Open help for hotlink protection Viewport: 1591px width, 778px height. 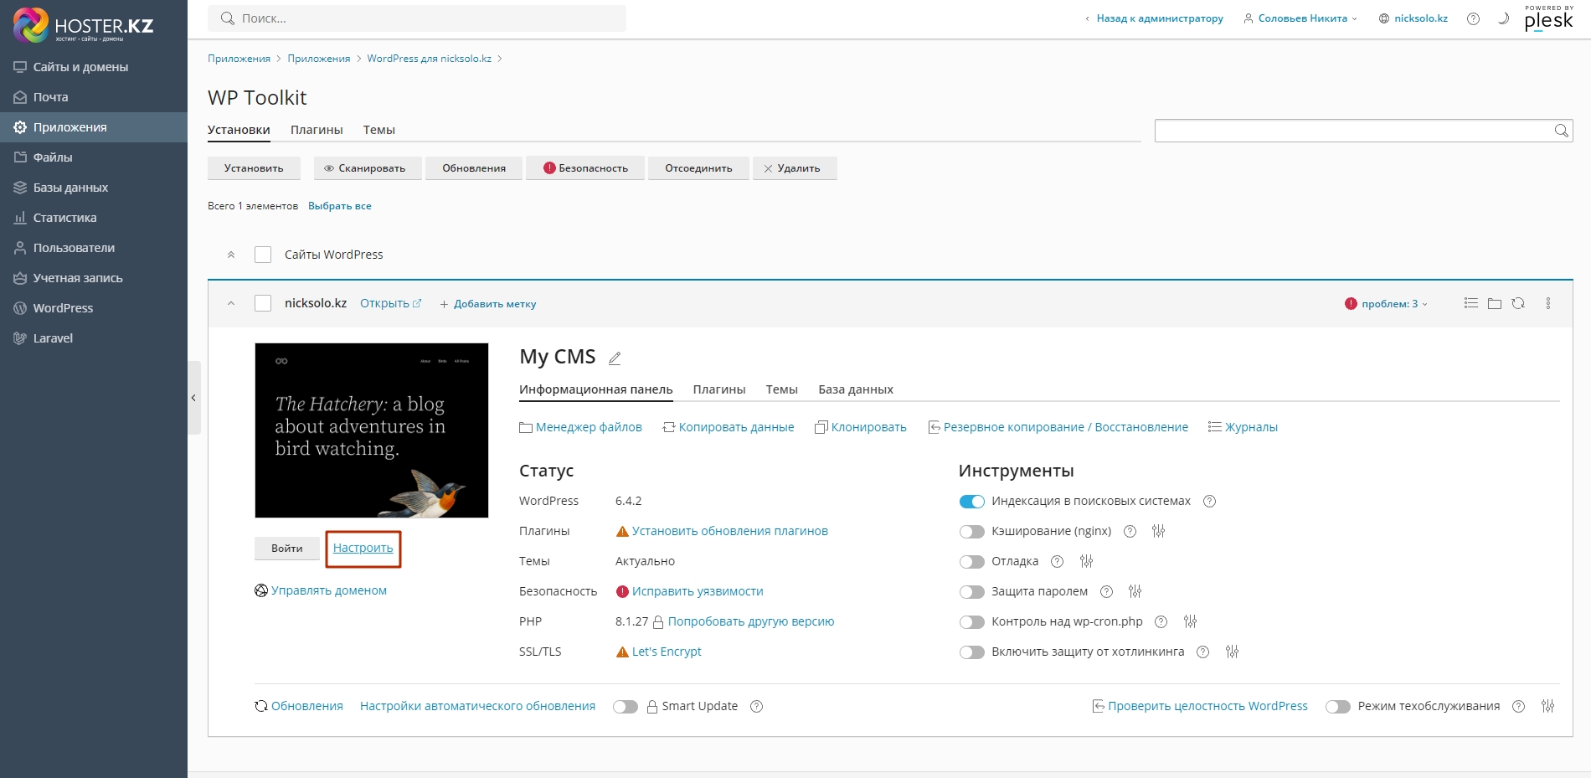pos(1202,652)
